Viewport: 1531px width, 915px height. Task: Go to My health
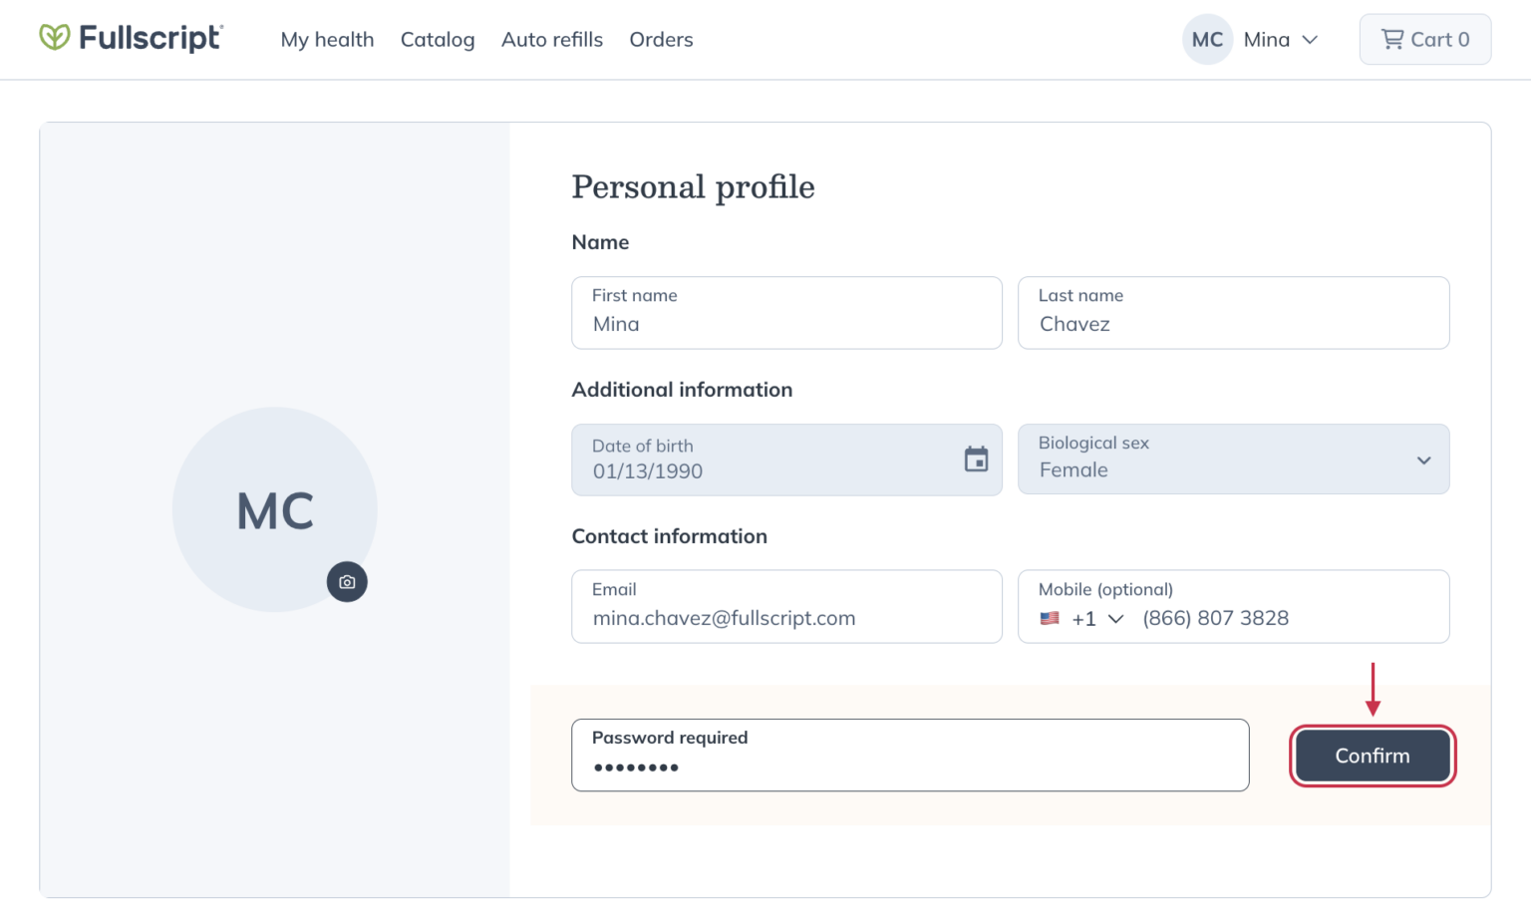click(x=327, y=40)
